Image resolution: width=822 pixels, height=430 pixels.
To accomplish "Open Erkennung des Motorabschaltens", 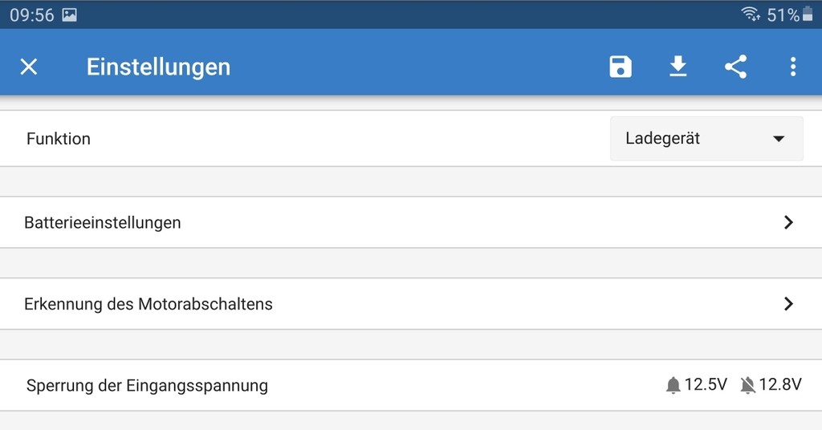I will [411, 304].
